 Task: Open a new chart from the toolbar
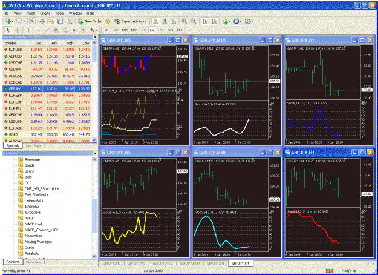pyautogui.click(x=8, y=21)
